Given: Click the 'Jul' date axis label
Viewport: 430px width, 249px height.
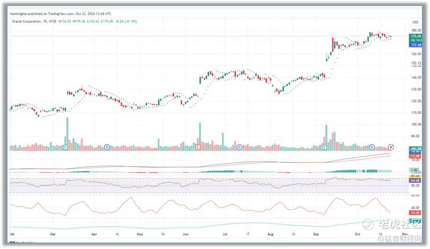Looking at the screenshot, I should (x=225, y=235).
